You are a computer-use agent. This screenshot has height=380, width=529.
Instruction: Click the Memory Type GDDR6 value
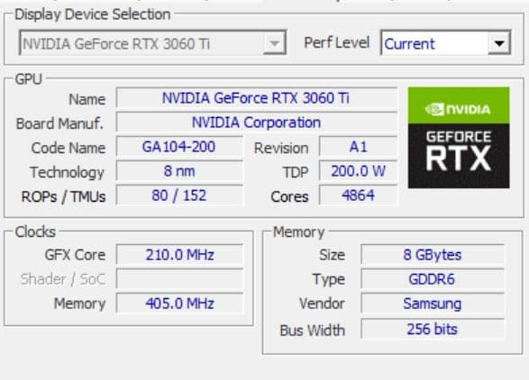pyautogui.click(x=433, y=279)
